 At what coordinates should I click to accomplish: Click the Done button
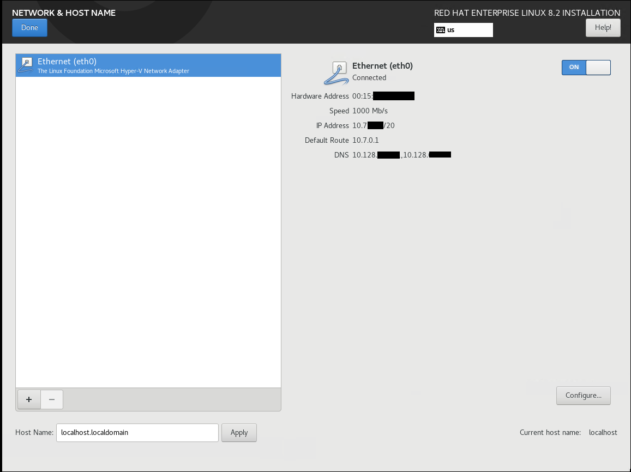tap(29, 28)
